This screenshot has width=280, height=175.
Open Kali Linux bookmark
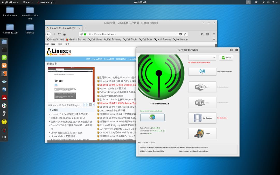pyautogui.click(x=95, y=39)
